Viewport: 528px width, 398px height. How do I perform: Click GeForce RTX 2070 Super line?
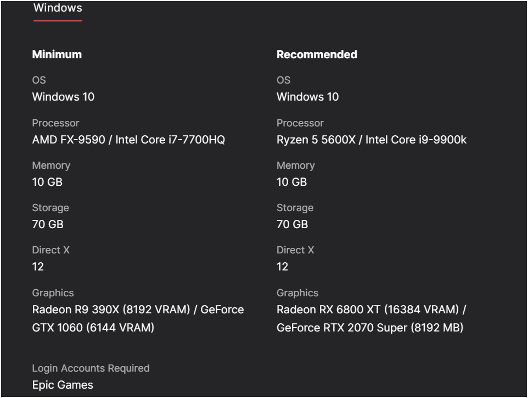click(370, 328)
